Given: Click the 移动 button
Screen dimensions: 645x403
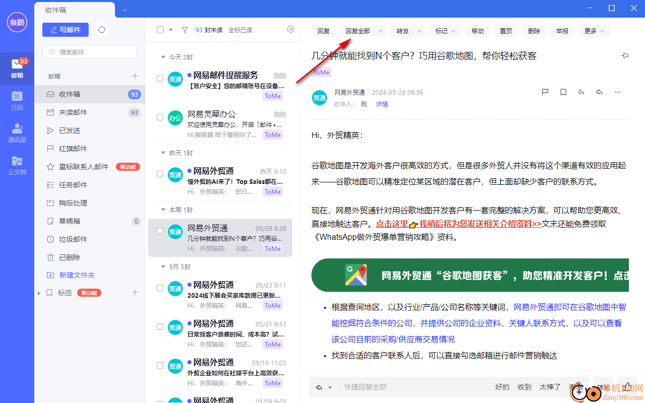Looking at the screenshot, I should [478, 31].
